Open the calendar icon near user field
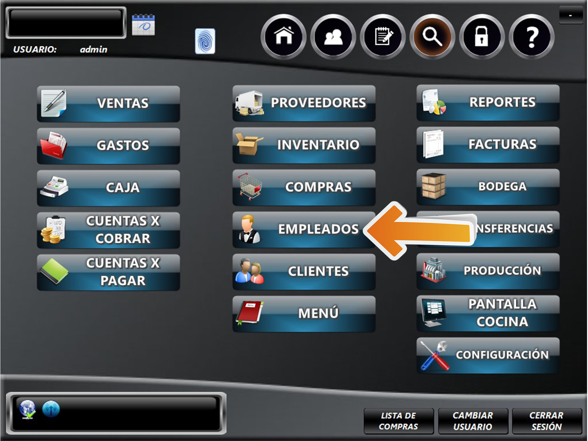The width and height of the screenshot is (588, 441). coord(143,25)
